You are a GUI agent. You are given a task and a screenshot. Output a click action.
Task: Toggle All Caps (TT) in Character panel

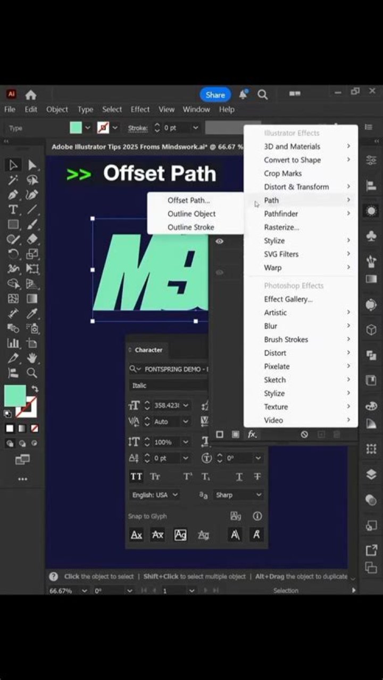pyautogui.click(x=137, y=477)
